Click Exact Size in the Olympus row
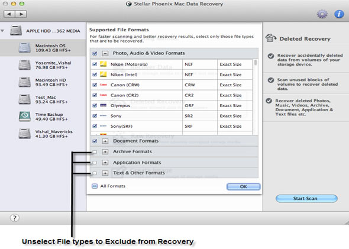This screenshot has height=249, width=349. coord(235,105)
